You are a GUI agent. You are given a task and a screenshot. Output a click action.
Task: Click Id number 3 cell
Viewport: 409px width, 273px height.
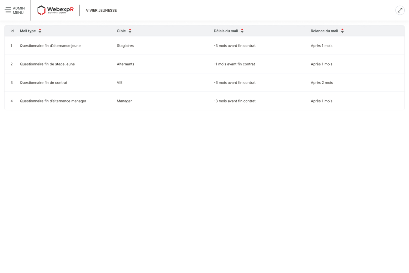[11, 82]
